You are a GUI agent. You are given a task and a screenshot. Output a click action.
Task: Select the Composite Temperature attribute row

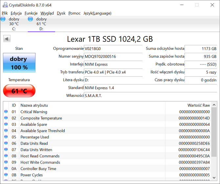[x=107, y=118]
